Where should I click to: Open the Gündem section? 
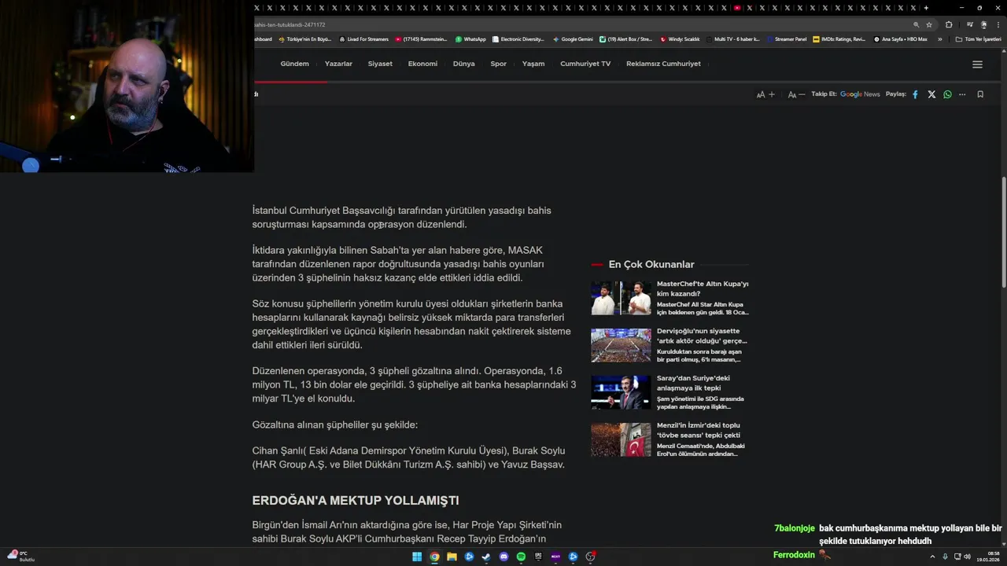click(x=295, y=64)
